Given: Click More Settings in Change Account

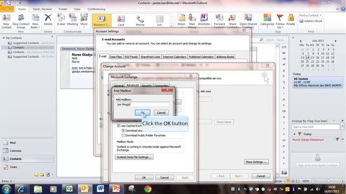Looking at the screenshot, I should 256,162.
